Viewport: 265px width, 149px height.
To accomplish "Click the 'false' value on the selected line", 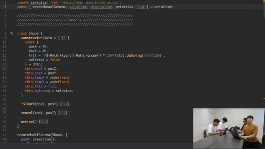I will pos(55,60).
